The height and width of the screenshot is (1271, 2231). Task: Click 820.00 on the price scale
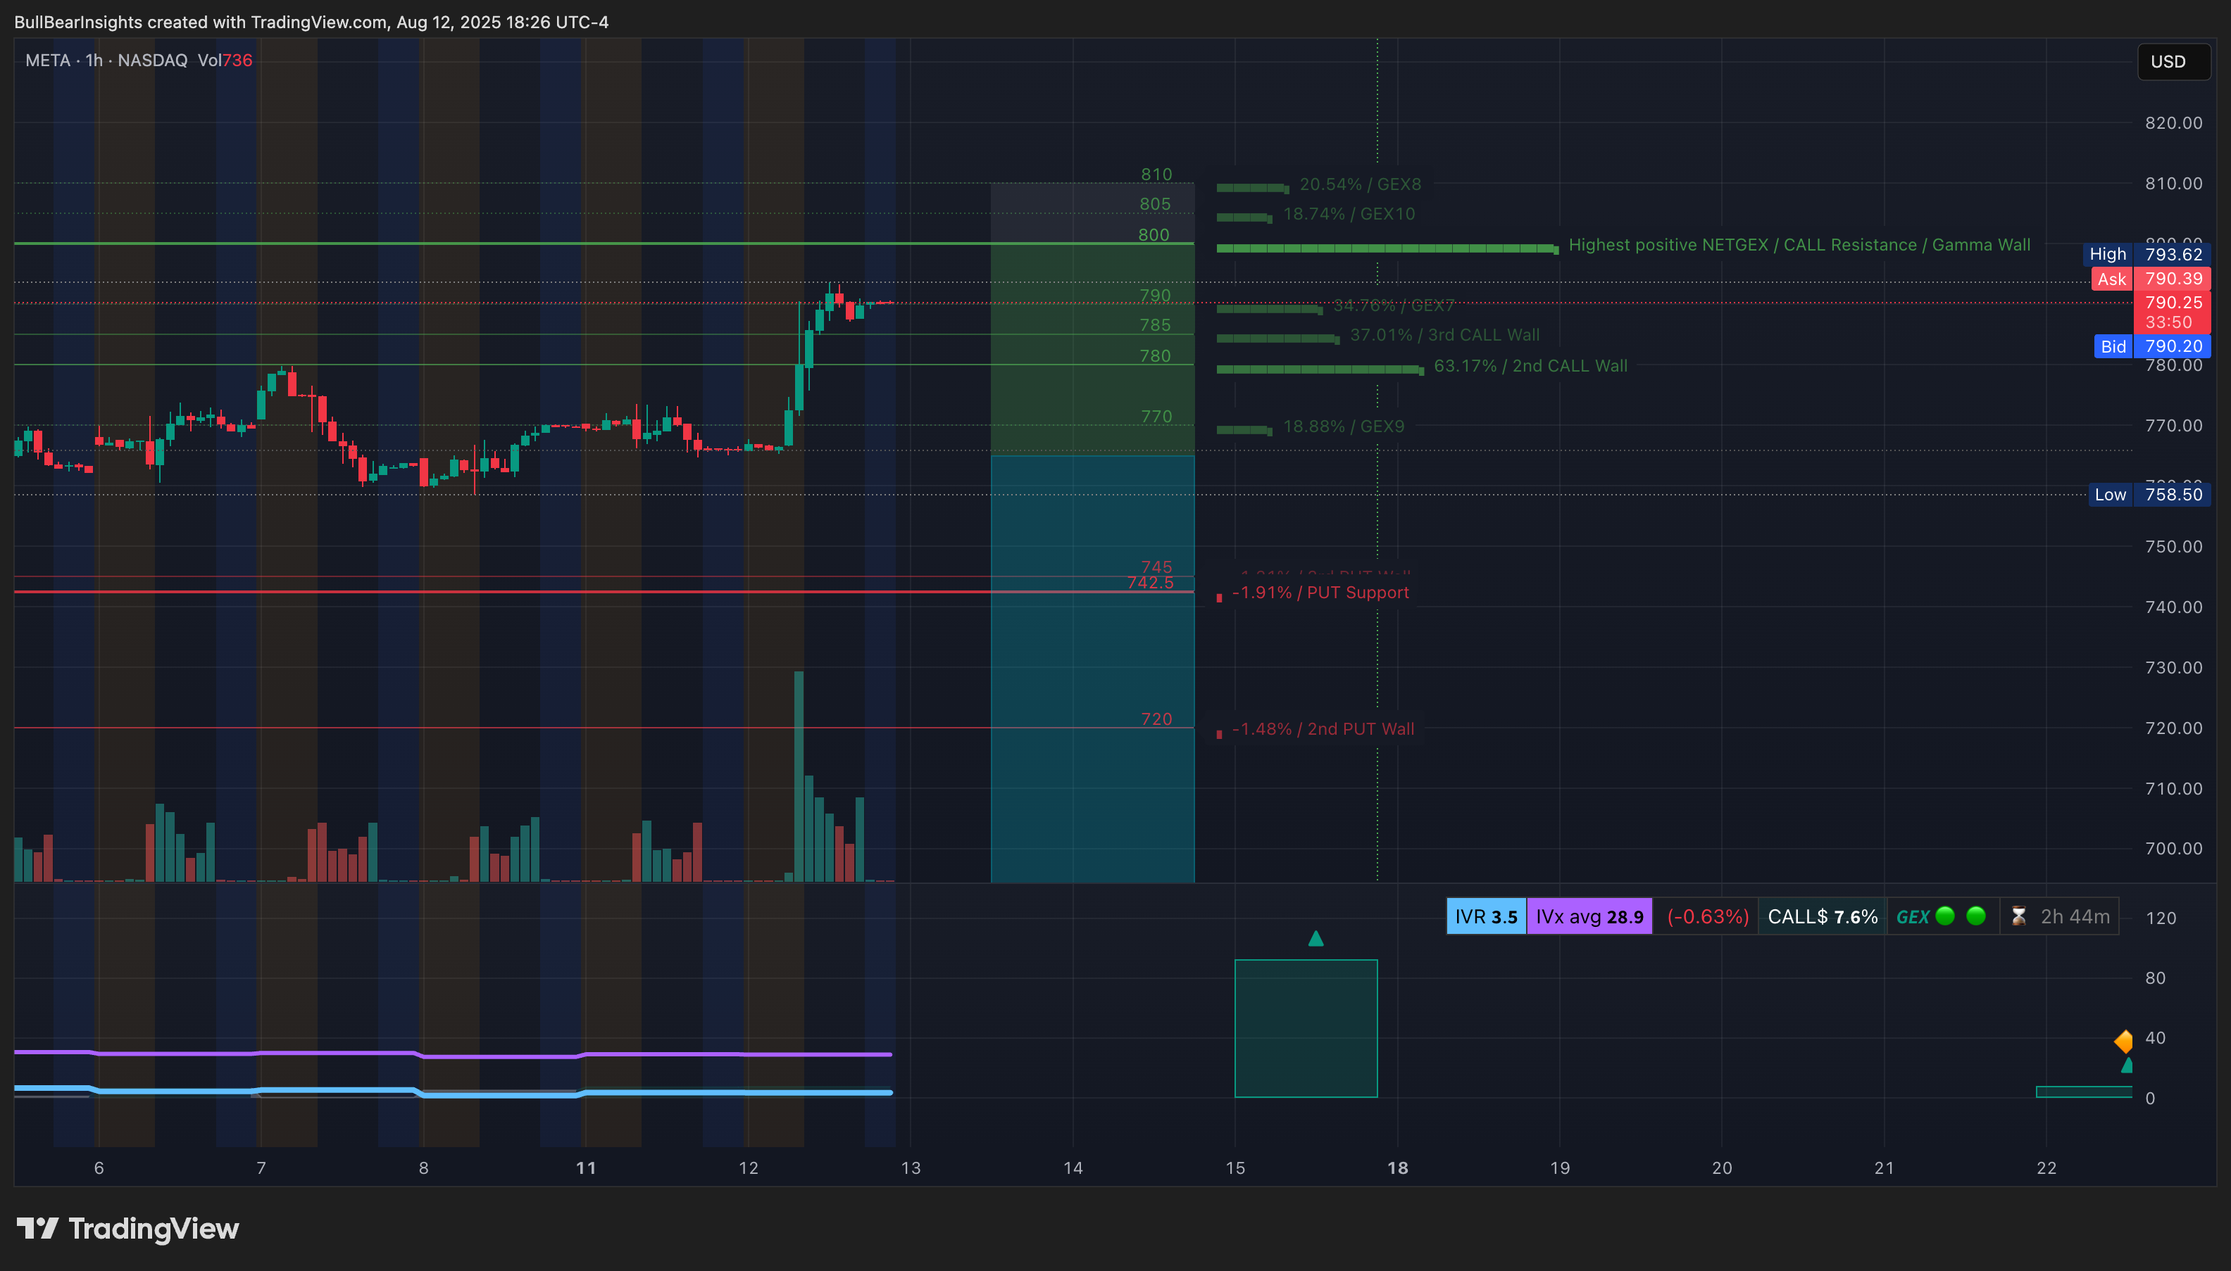[2173, 123]
